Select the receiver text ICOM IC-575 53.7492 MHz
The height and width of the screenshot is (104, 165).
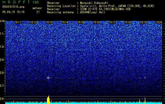[x=105, y=9]
